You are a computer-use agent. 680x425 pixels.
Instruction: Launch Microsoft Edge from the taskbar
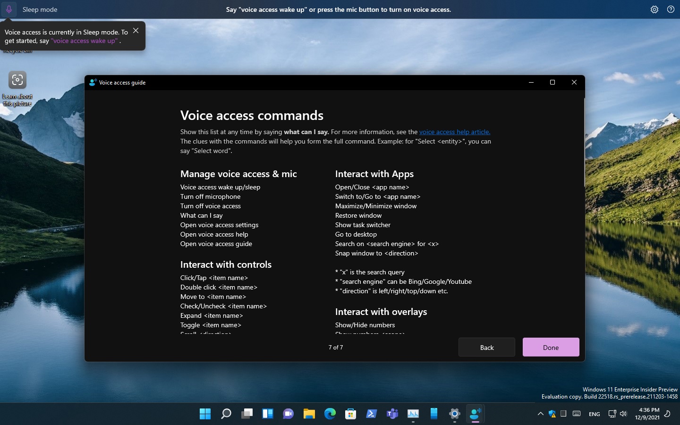tap(330, 414)
